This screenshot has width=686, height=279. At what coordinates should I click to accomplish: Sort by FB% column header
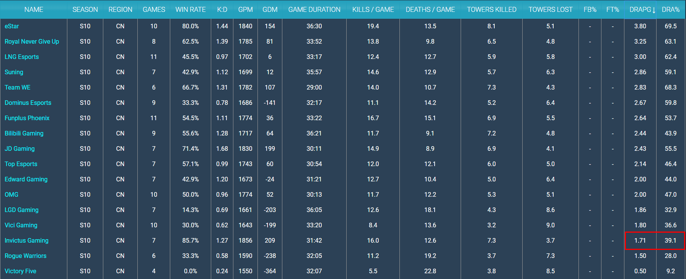590,10
